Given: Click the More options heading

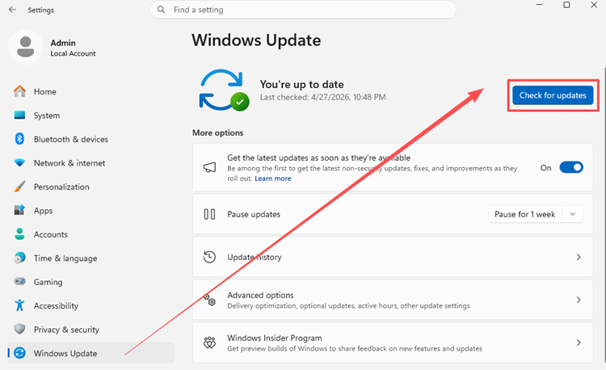Looking at the screenshot, I should 218,132.
